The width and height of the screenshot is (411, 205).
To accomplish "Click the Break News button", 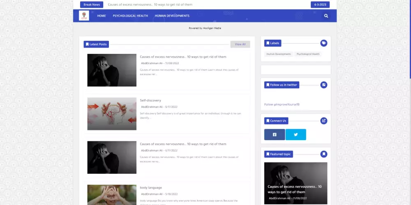I will [x=92, y=5].
